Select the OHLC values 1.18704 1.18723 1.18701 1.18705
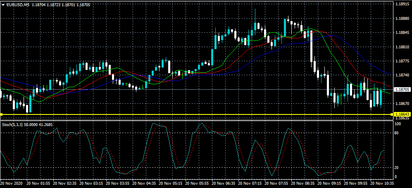This screenshot has height=188, width=412. click(61, 5)
